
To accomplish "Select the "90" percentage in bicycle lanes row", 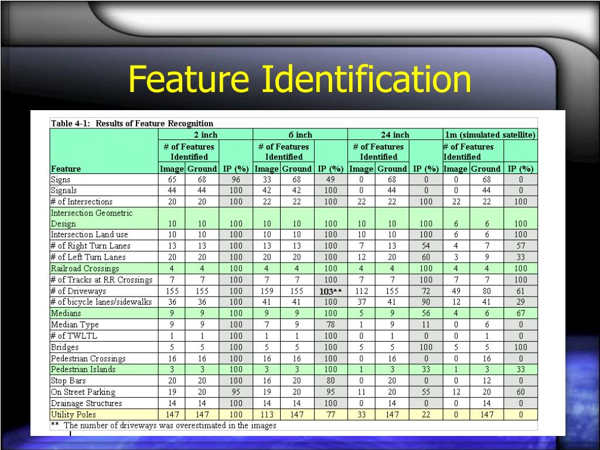I will coord(426,302).
